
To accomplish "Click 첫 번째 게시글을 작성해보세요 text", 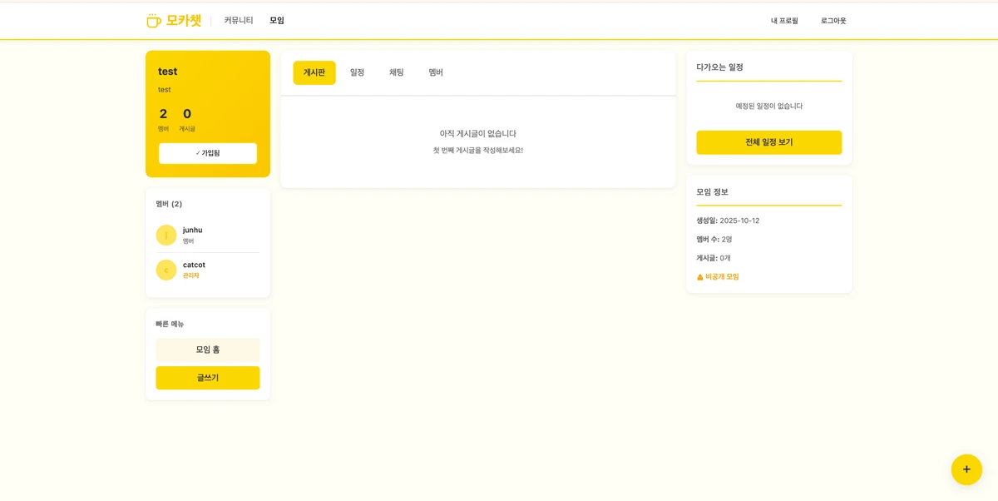I will (x=478, y=151).
